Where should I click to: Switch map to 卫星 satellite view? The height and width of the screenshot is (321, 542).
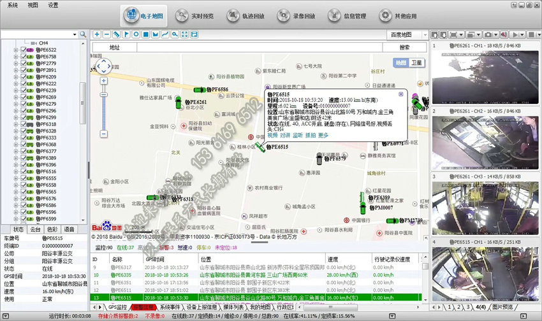click(x=416, y=62)
